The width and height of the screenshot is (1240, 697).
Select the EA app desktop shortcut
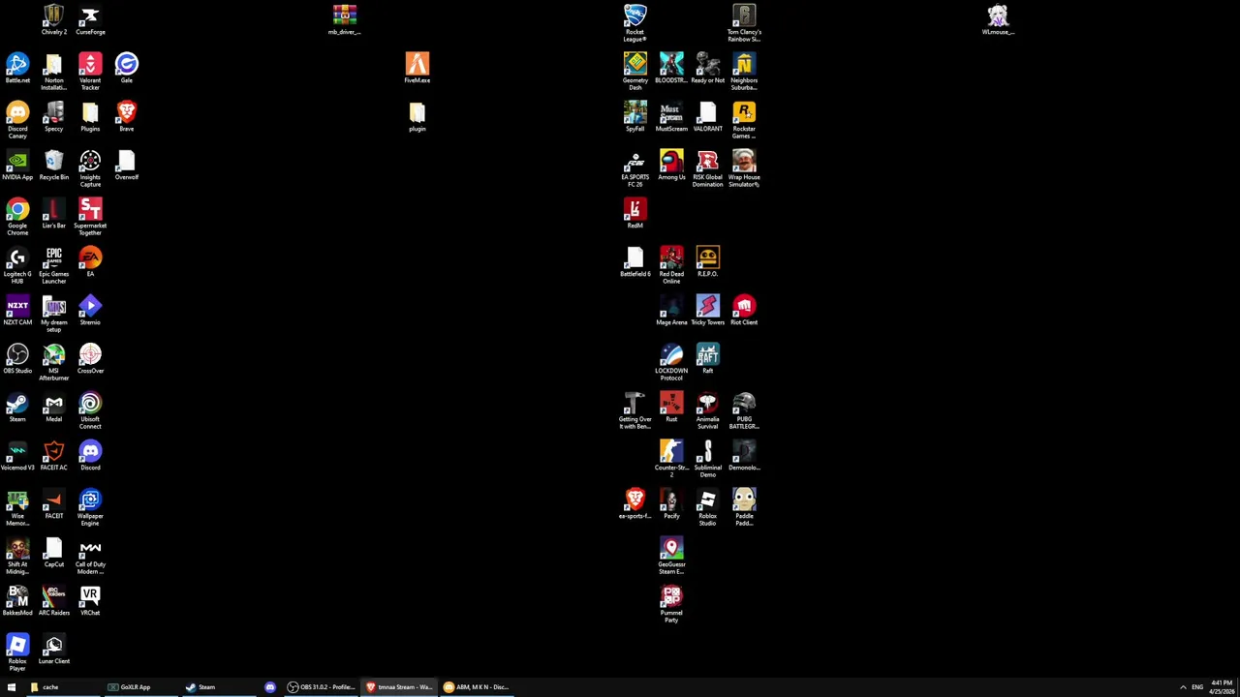90,261
